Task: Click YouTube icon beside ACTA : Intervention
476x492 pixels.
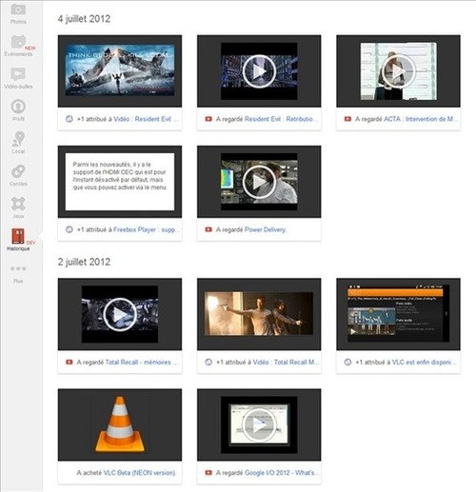Action: click(347, 119)
